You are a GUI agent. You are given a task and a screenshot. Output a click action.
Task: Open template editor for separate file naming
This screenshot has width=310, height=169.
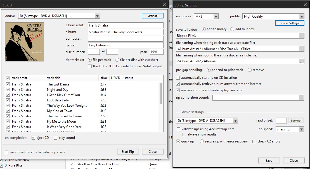[301, 49]
